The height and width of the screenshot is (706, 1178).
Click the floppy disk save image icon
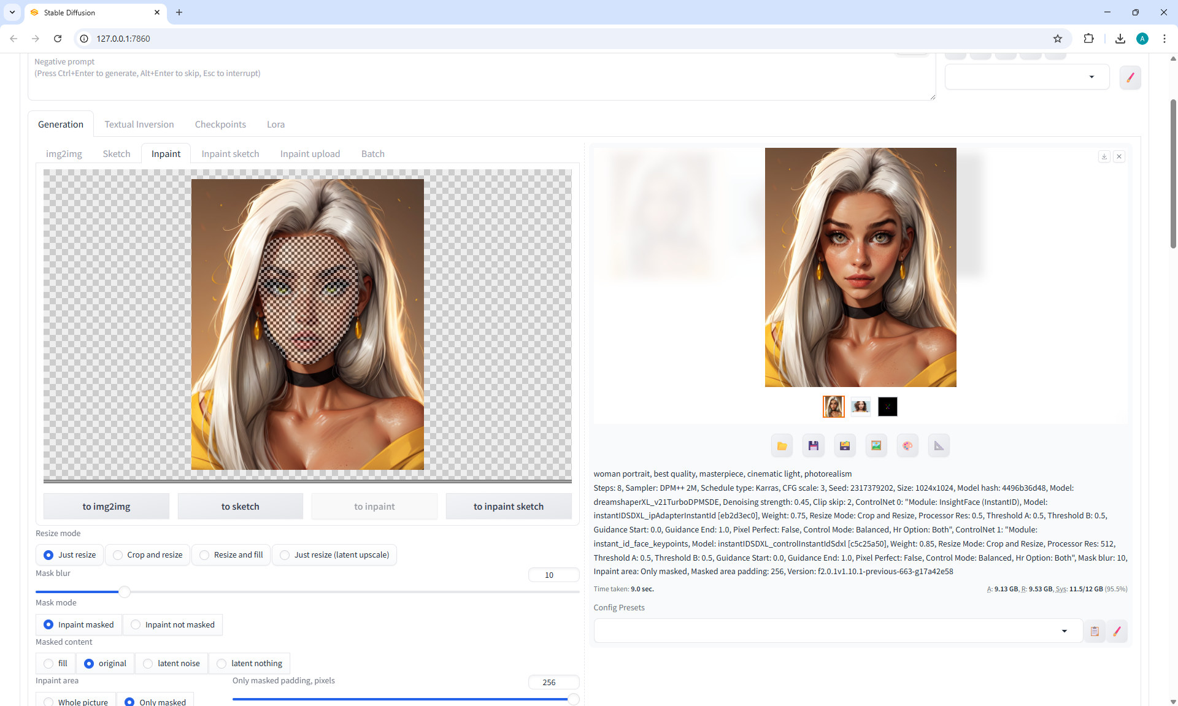click(x=813, y=446)
